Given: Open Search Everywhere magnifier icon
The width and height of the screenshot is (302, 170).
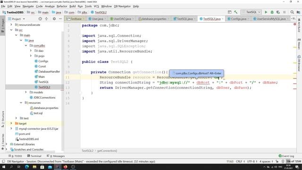Looking at the screenshot, I should click(x=292, y=12).
